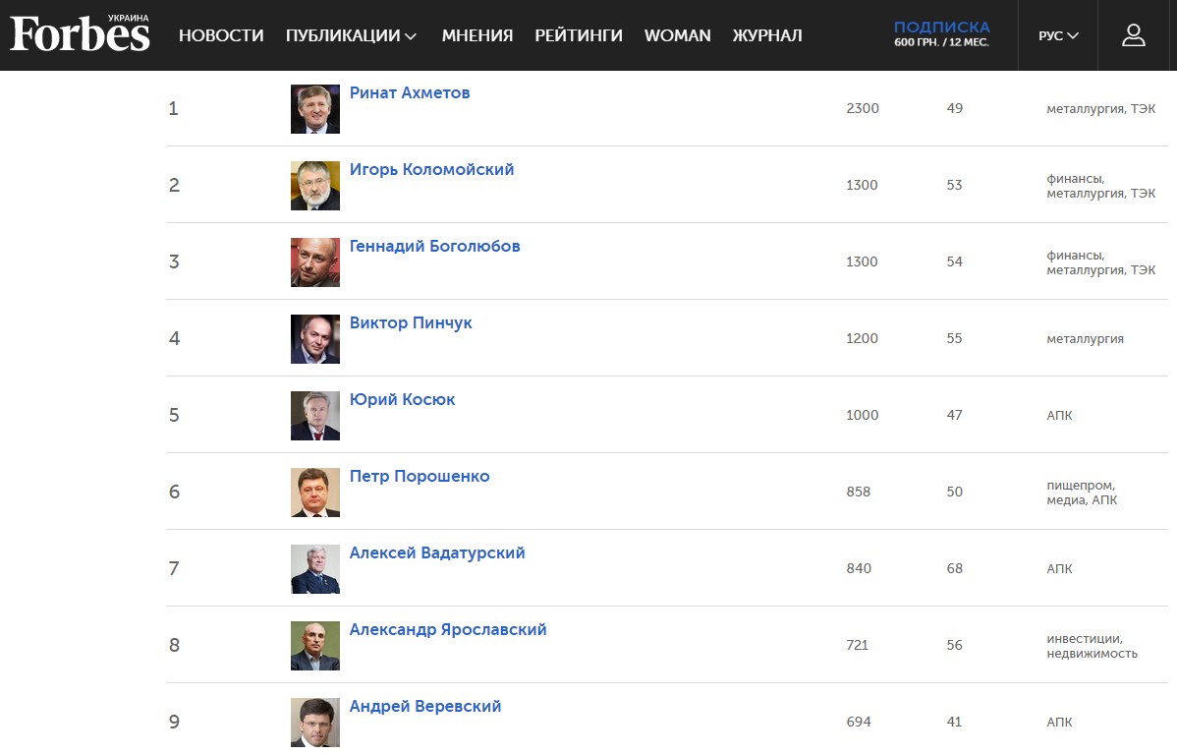
Task: Click Юрий Косюк's portrait thumbnail
Action: (x=315, y=416)
